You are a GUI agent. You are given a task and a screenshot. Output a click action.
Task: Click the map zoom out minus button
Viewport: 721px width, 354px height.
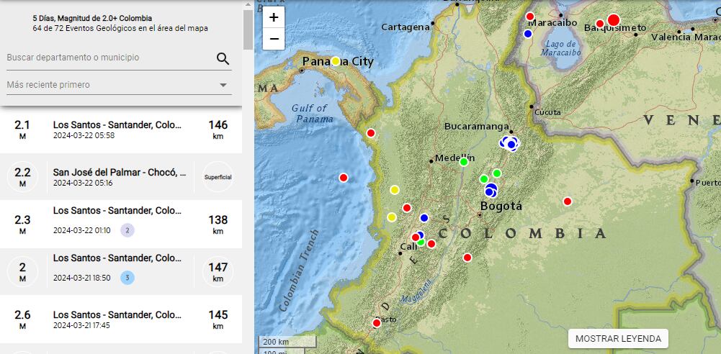point(274,39)
